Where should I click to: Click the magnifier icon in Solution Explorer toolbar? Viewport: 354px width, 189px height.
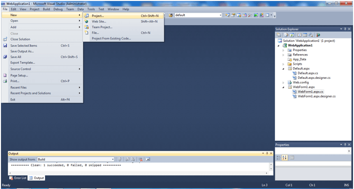pyautogui.click(x=311, y=35)
